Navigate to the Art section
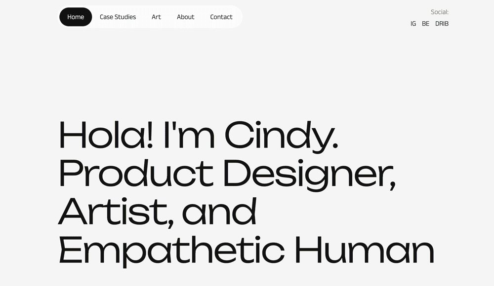 [x=156, y=17]
